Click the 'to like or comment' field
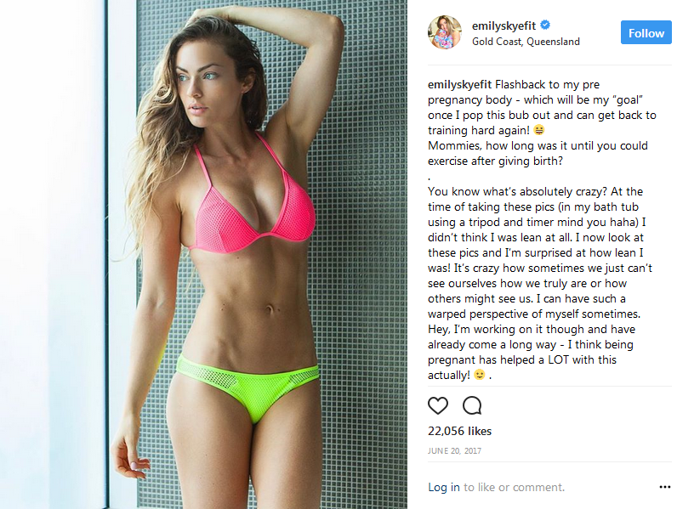Image resolution: width=677 pixels, height=509 pixels. click(x=514, y=488)
